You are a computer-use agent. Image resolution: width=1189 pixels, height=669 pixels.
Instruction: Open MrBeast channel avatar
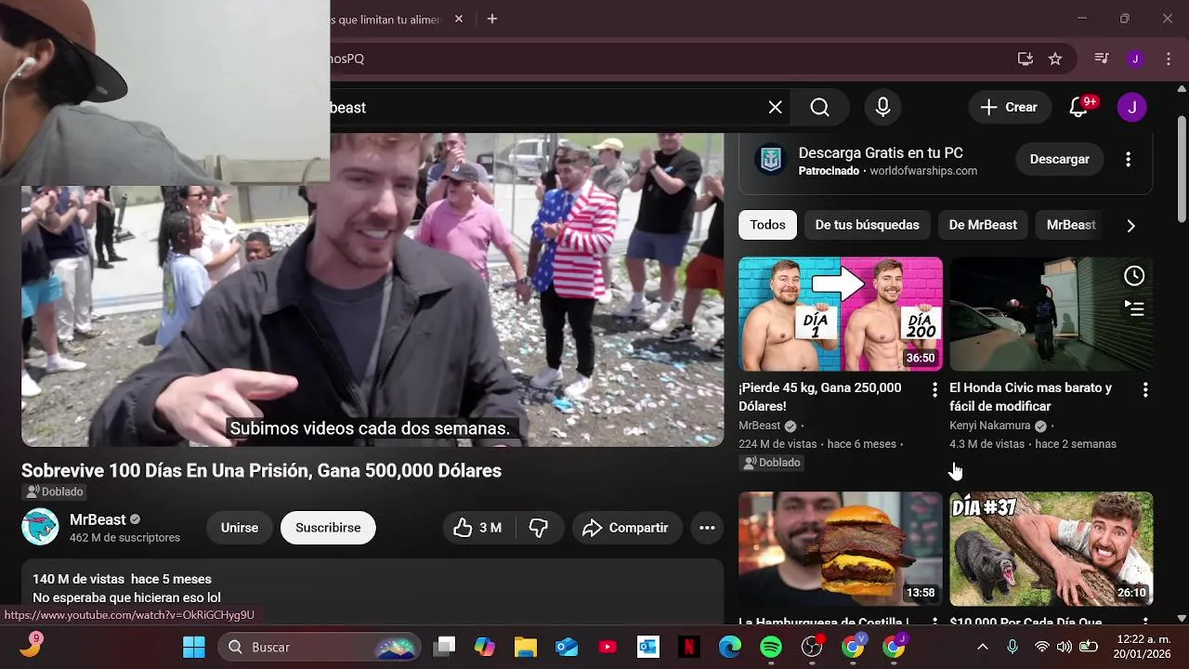click(40, 528)
